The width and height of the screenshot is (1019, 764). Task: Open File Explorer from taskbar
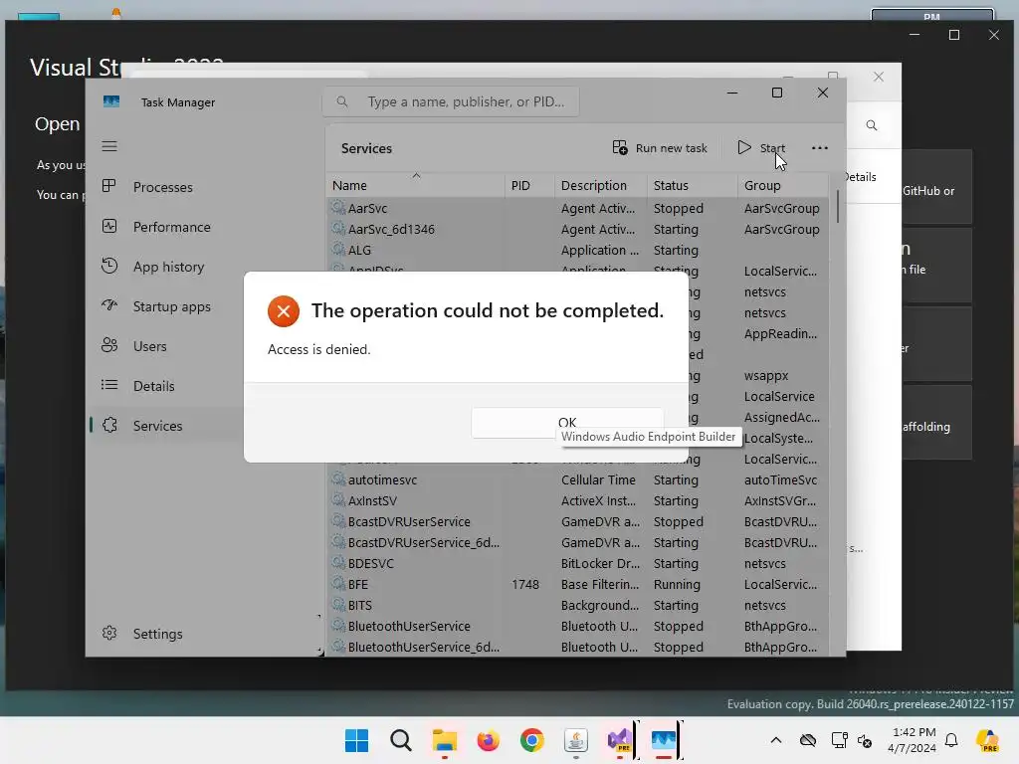point(445,740)
